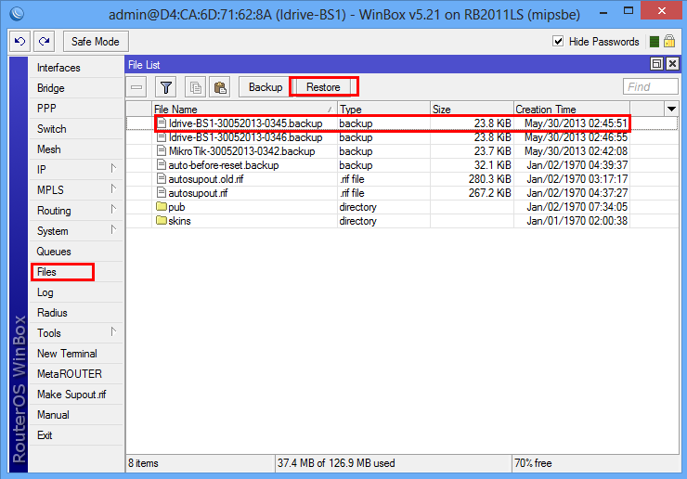Copy the selected file with copy icon
This screenshot has height=479, width=687.
click(x=195, y=87)
